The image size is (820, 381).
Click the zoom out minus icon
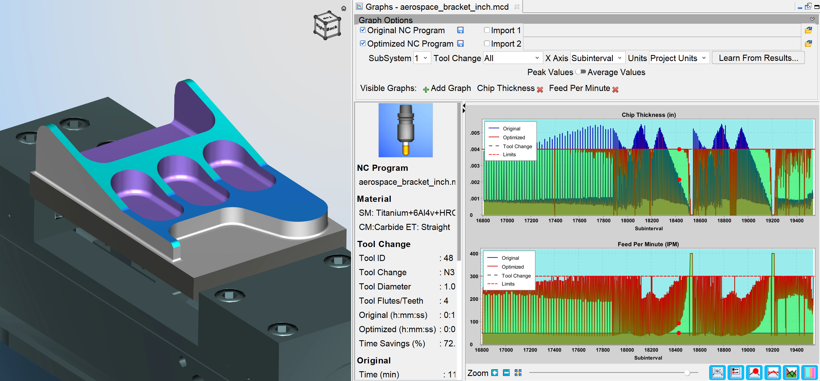tap(506, 373)
